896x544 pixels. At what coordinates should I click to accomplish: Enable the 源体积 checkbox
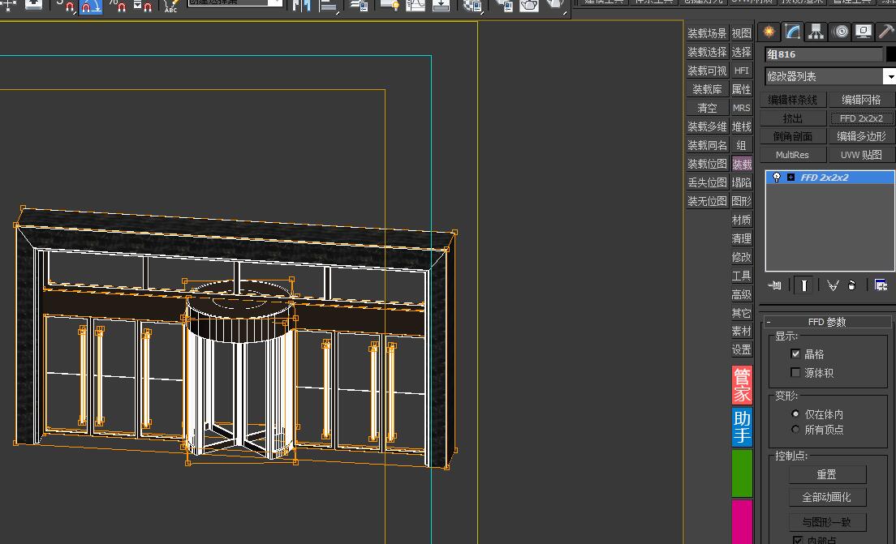795,372
